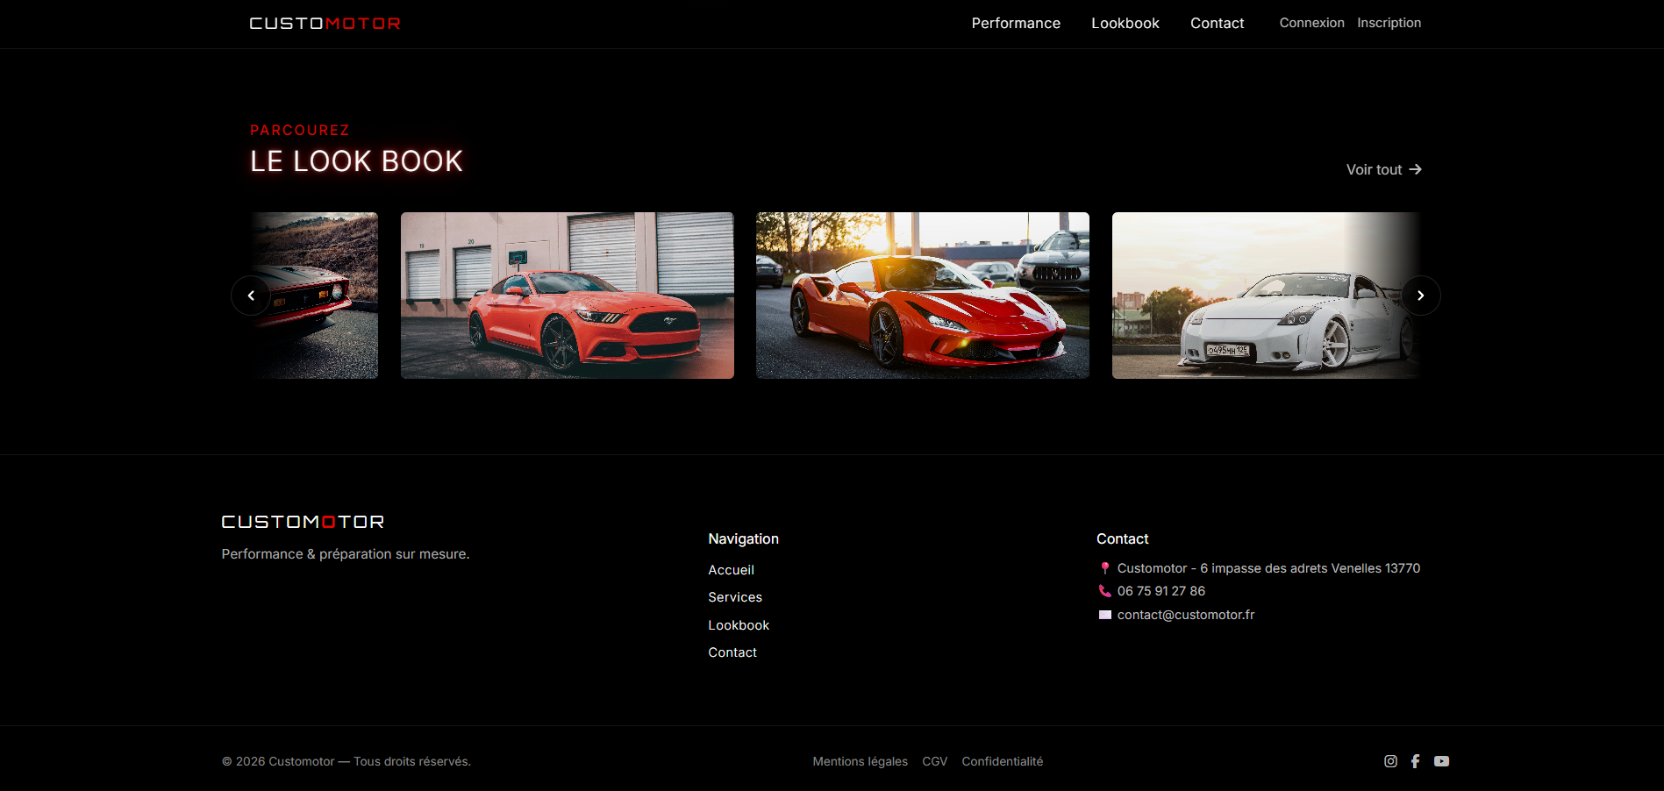Open the Confidentialité link
The width and height of the screenshot is (1664, 791).
tap(1003, 761)
